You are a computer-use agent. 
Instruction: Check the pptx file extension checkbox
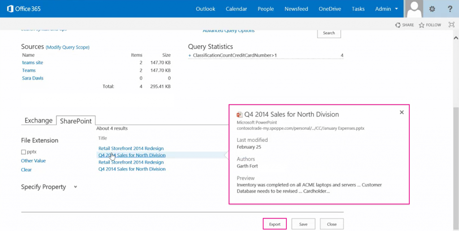pyautogui.click(x=24, y=152)
